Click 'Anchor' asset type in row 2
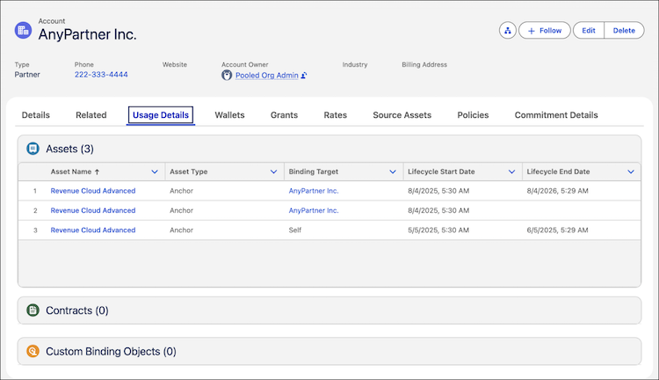The image size is (659, 380). click(182, 210)
